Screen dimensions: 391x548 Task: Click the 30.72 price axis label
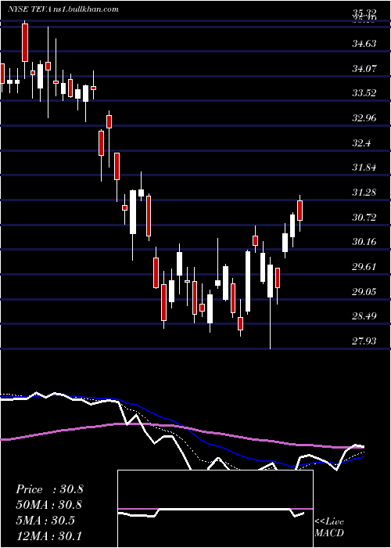coord(364,218)
